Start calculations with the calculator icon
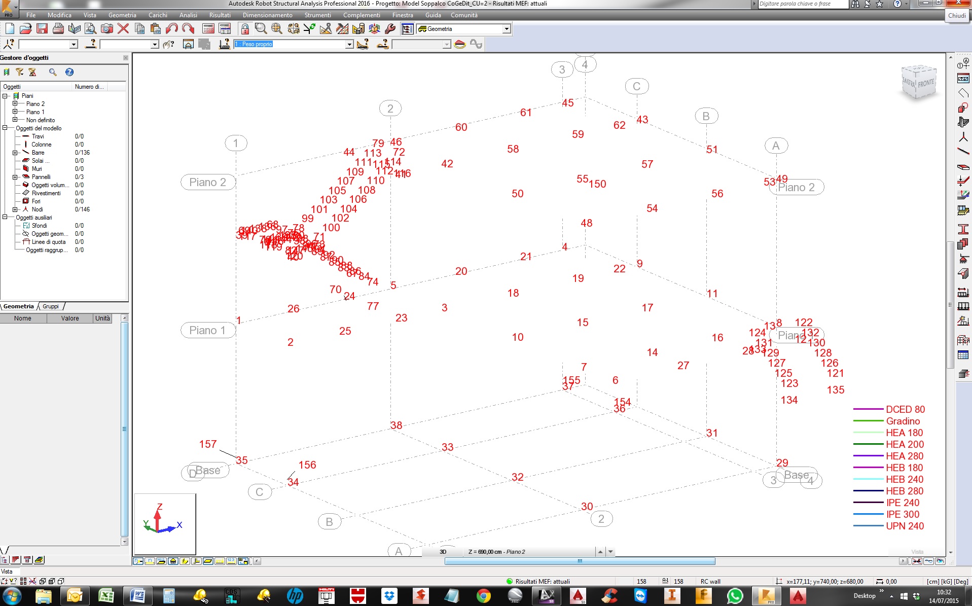Screen dimensions: 972x606 [208, 29]
